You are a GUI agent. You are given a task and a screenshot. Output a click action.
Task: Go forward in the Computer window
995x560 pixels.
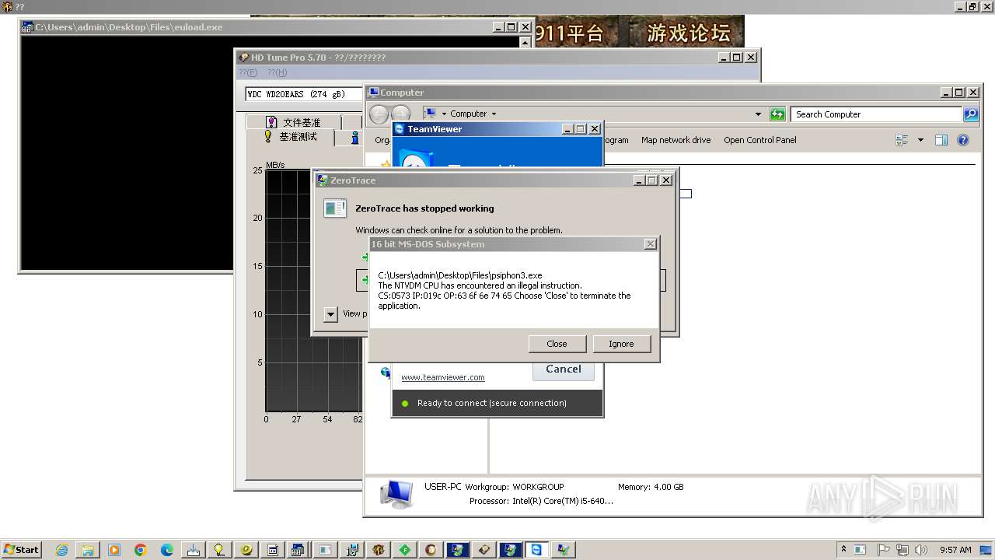coord(400,114)
